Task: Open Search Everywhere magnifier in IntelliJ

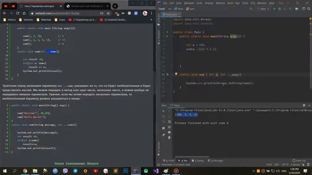Action: click(x=309, y=9)
